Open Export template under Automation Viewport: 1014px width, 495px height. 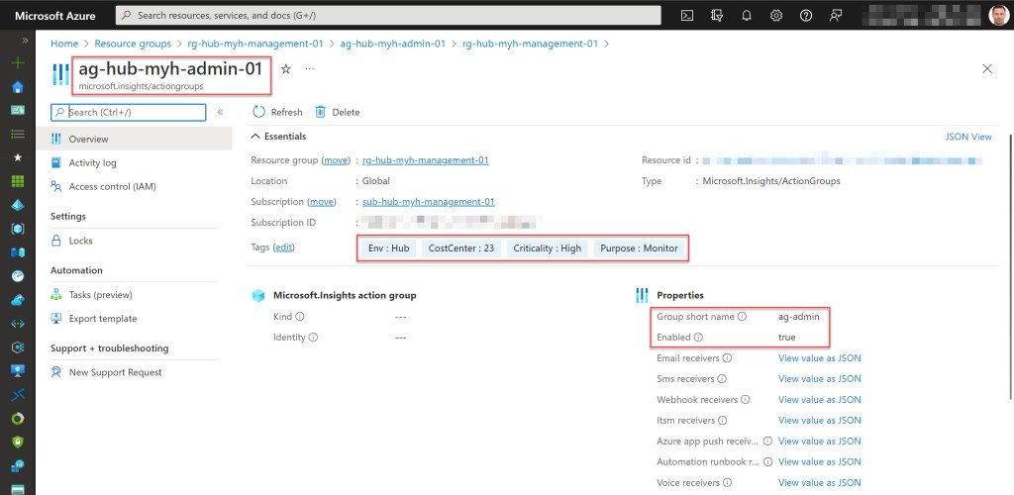click(102, 319)
